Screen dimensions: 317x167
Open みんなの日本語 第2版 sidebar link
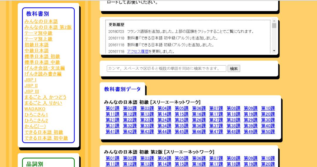click(x=48, y=27)
